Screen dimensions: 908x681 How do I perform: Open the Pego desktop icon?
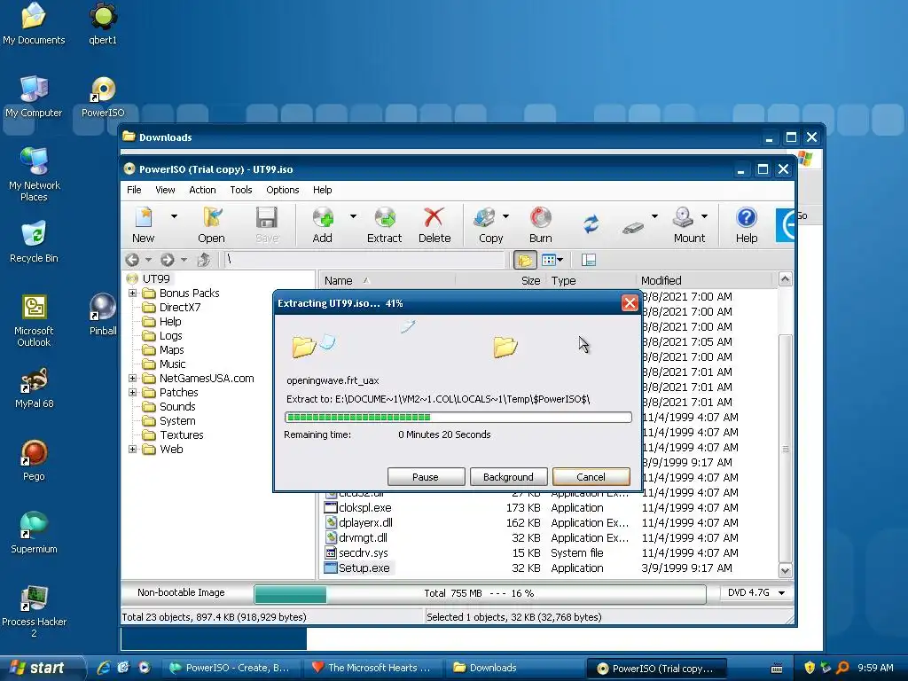[x=34, y=460]
